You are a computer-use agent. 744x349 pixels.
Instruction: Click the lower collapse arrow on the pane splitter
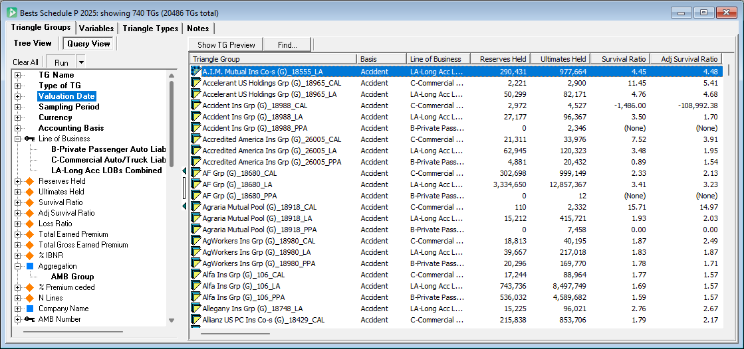point(184,206)
